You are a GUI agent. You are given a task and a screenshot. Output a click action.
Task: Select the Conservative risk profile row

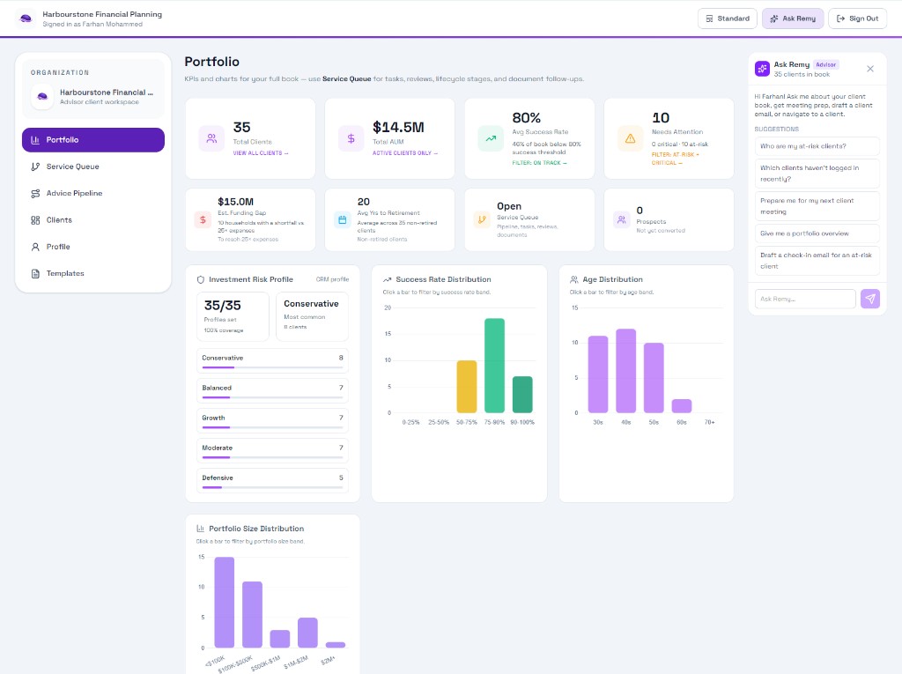point(273,361)
